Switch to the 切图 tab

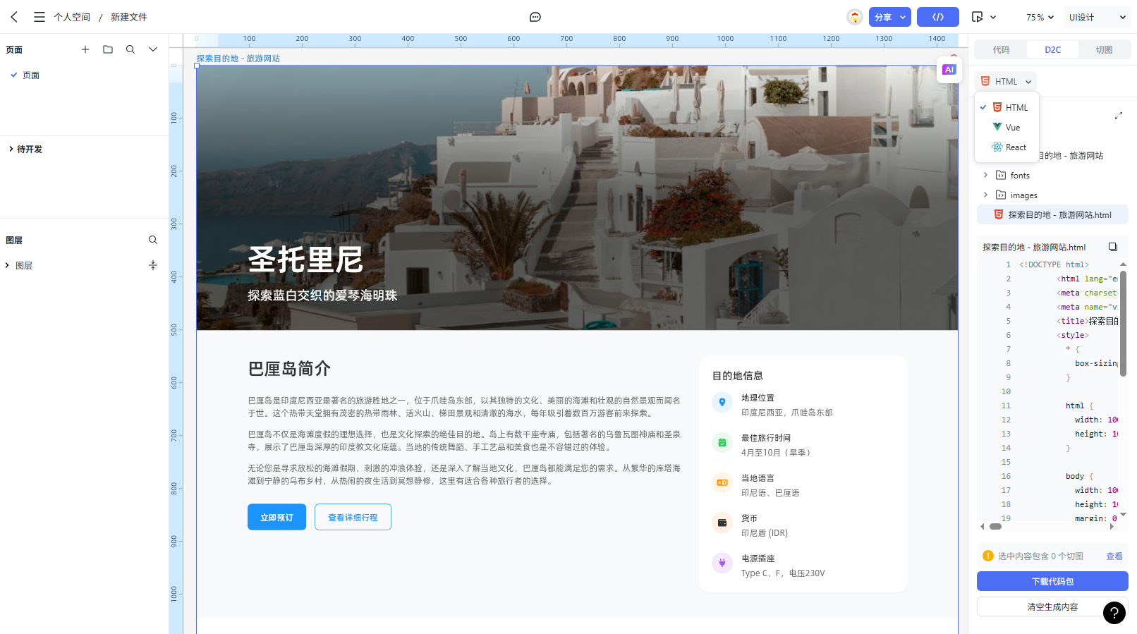(1104, 49)
